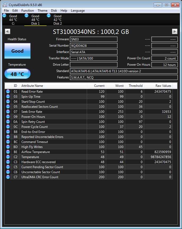Viewport: 182px width, 229px height.
Task: Select the Disk 1 tab
Action: pos(35,20)
